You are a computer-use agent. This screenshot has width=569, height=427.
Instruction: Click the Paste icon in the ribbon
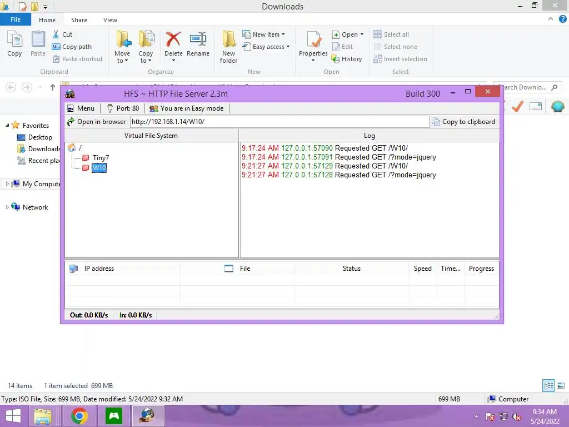click(38, 39)
